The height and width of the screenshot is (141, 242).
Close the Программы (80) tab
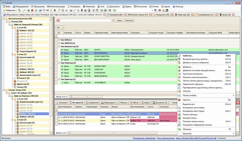(x=125, y=14)
